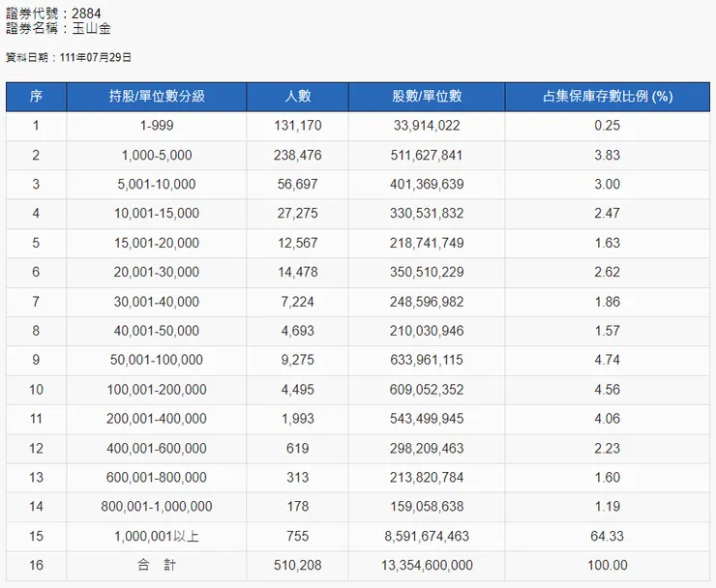Select the 15,001-20,000 range row
The width and height of the screenshot is (716, 588).
point(157,243)
